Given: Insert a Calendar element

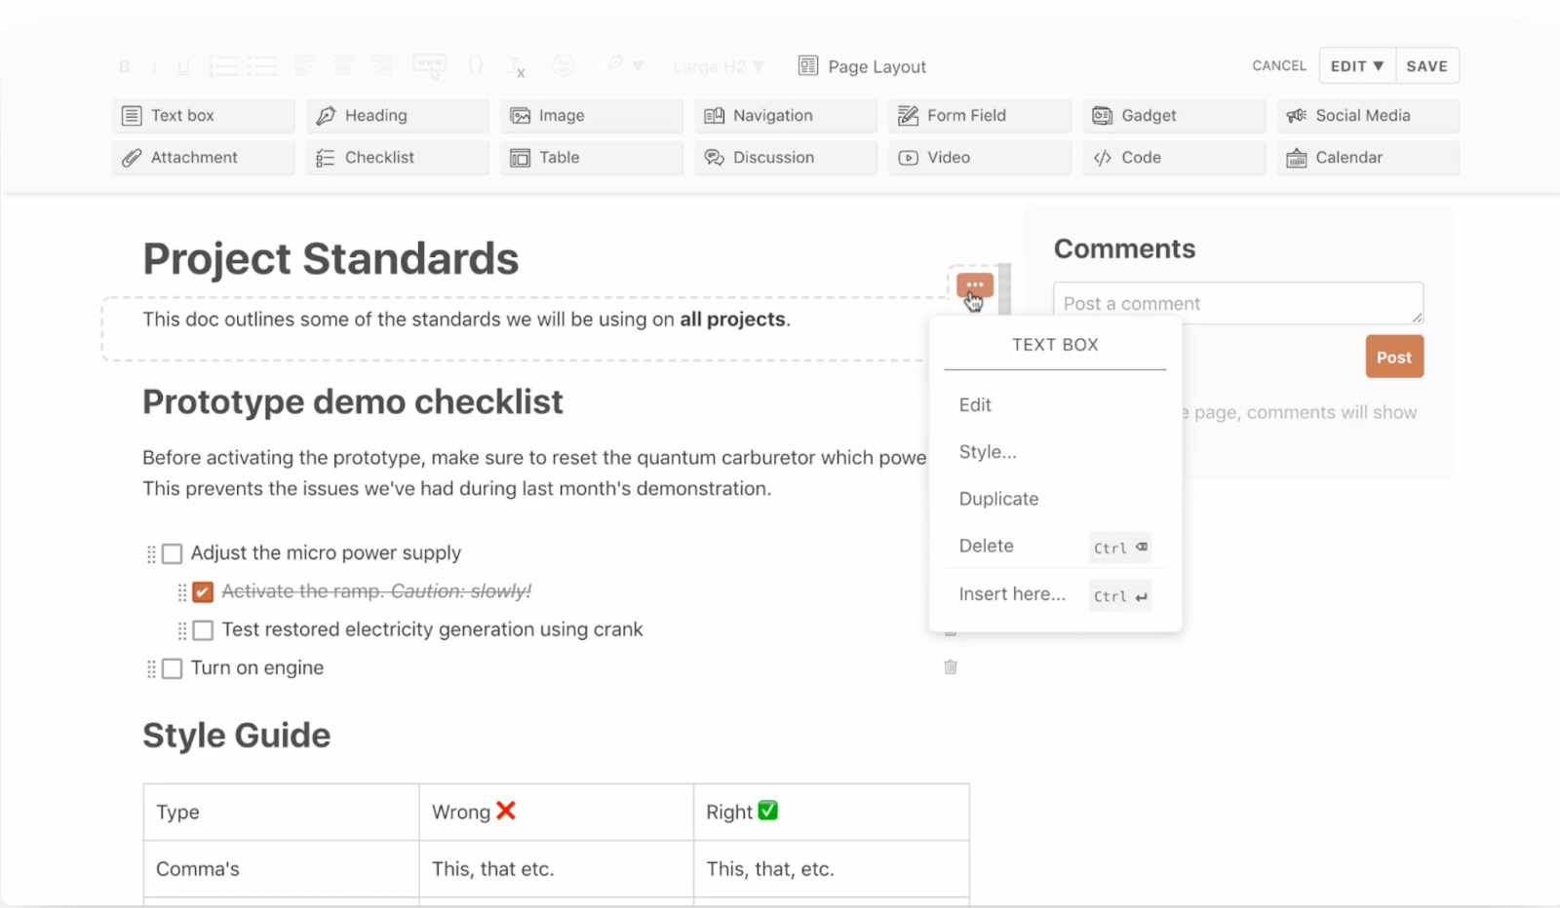Looking at the screenshot, I should (x=1367, y=157).
